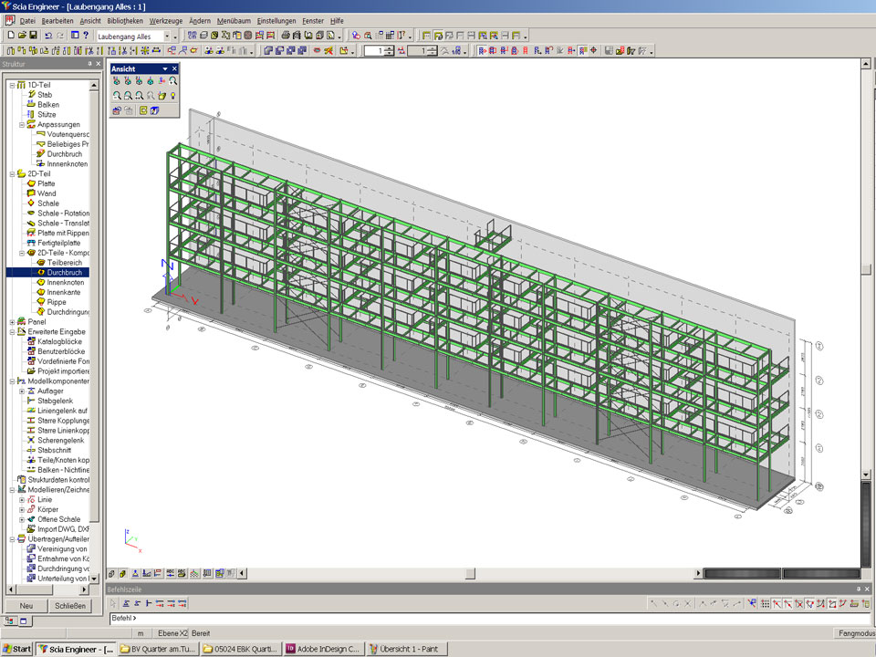Click the horizontal scrollbar thumb under the viewport
Image resolution: width=876 pixels, height=657 pixels.
click(x=470, y=574)
